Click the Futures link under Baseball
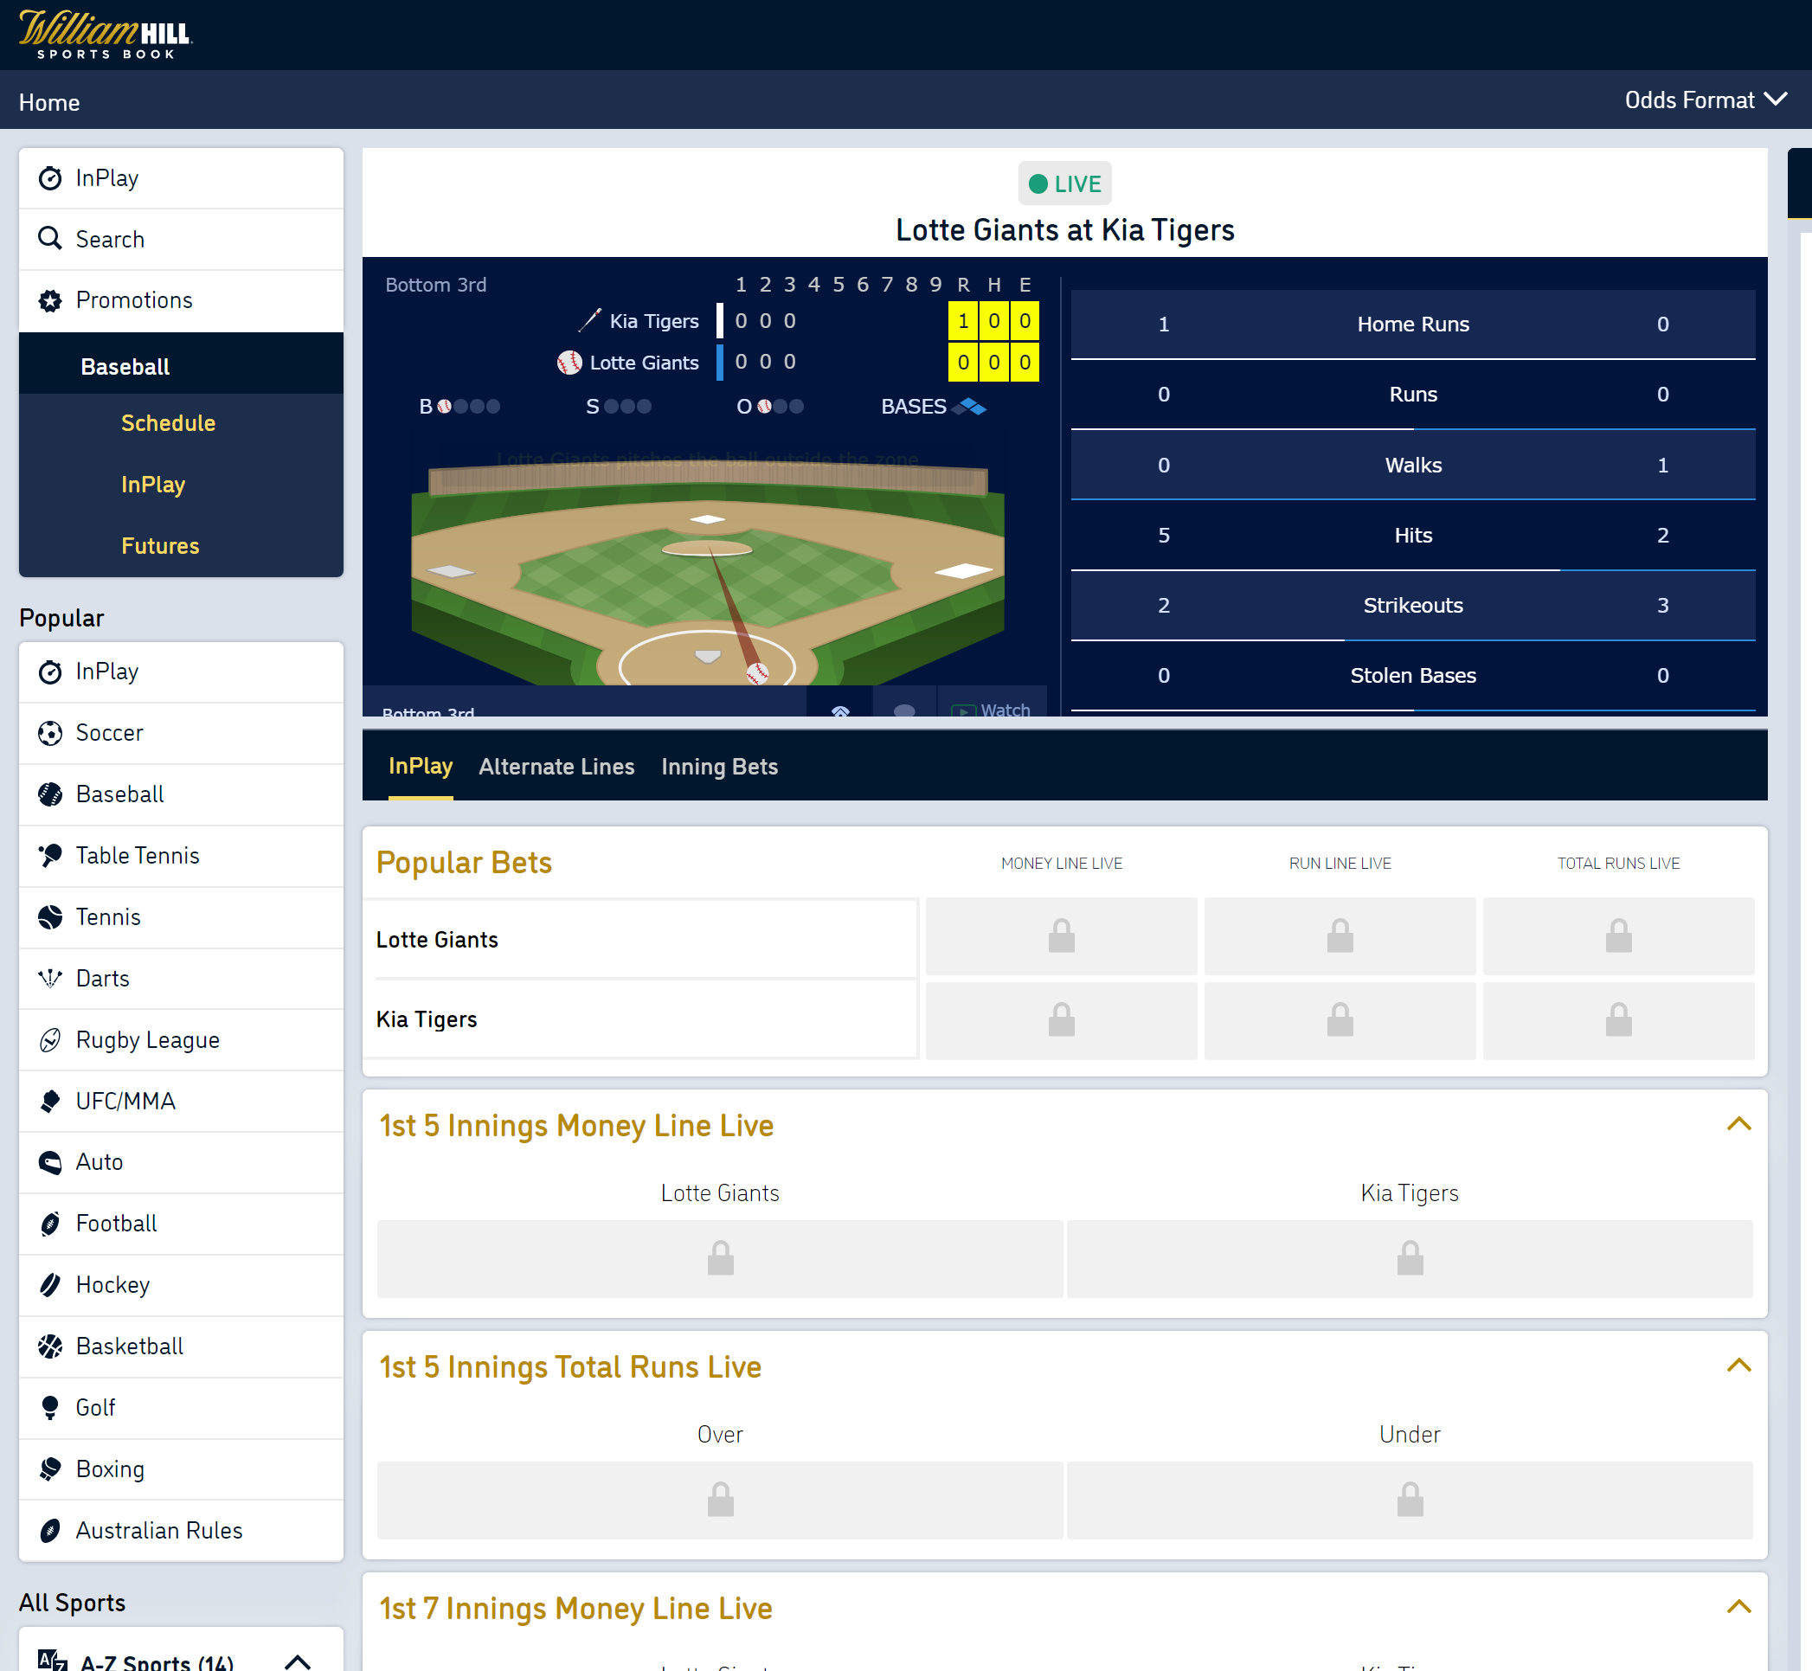The height and width of the screenshot is (1671, 1812). coord(157,546)
